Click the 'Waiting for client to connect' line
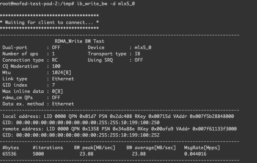Screen dimensions: 257x163 (x=49, y=22)
